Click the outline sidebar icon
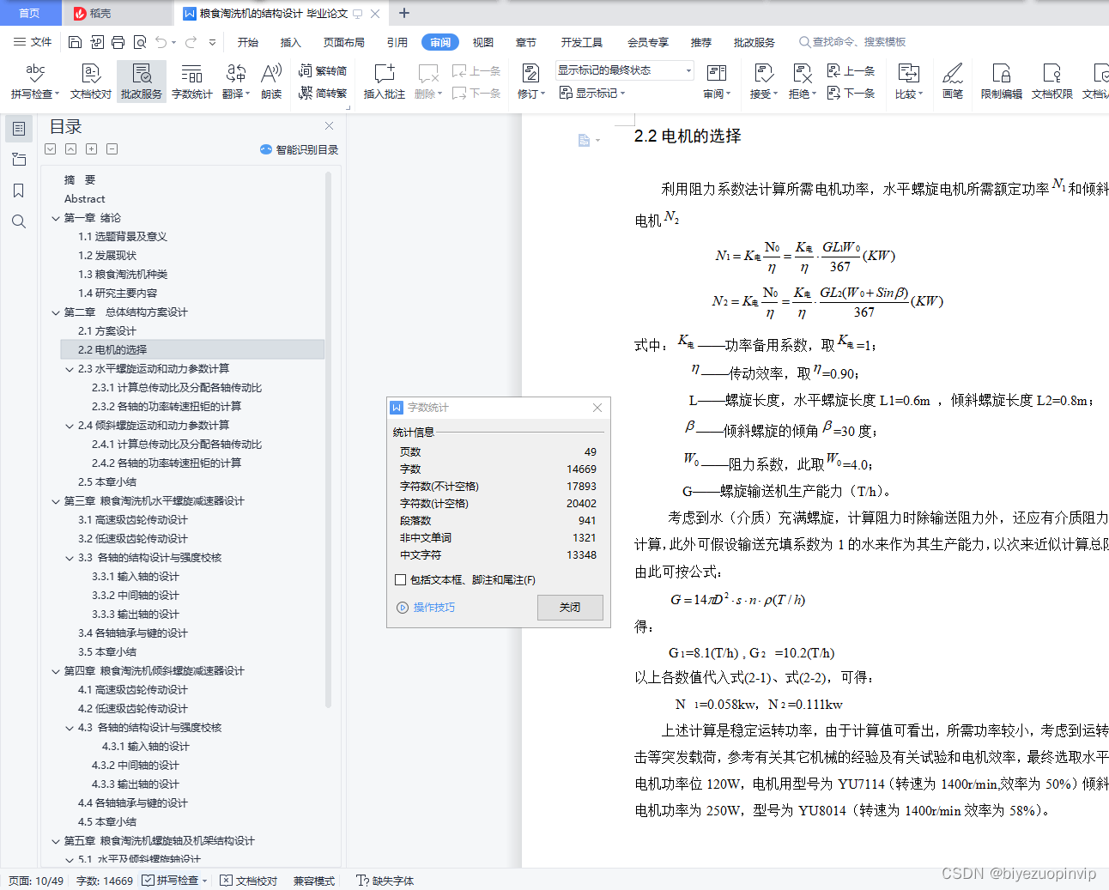 [x=19, y=129]
